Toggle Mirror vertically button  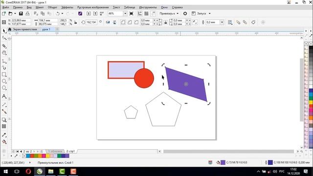click(114, 22)
